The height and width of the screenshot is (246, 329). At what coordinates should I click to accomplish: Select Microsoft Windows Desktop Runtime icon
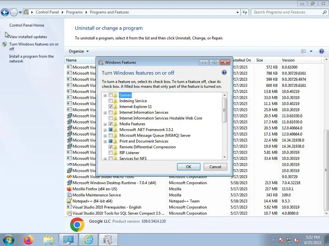tap(69, 183)
